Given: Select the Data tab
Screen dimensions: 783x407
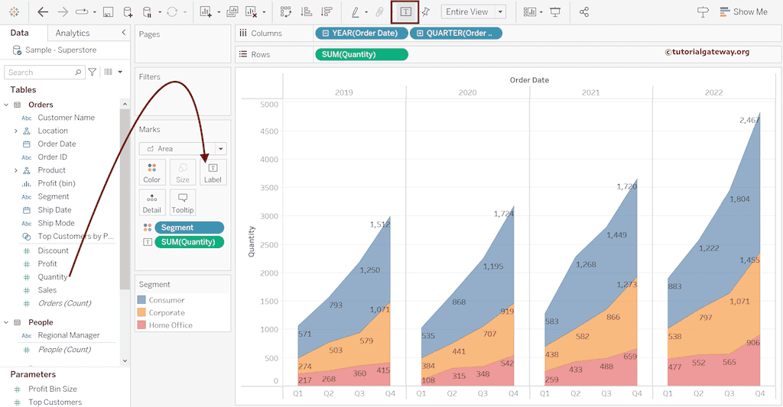Looking at the screenshot, I should (20, 33).
